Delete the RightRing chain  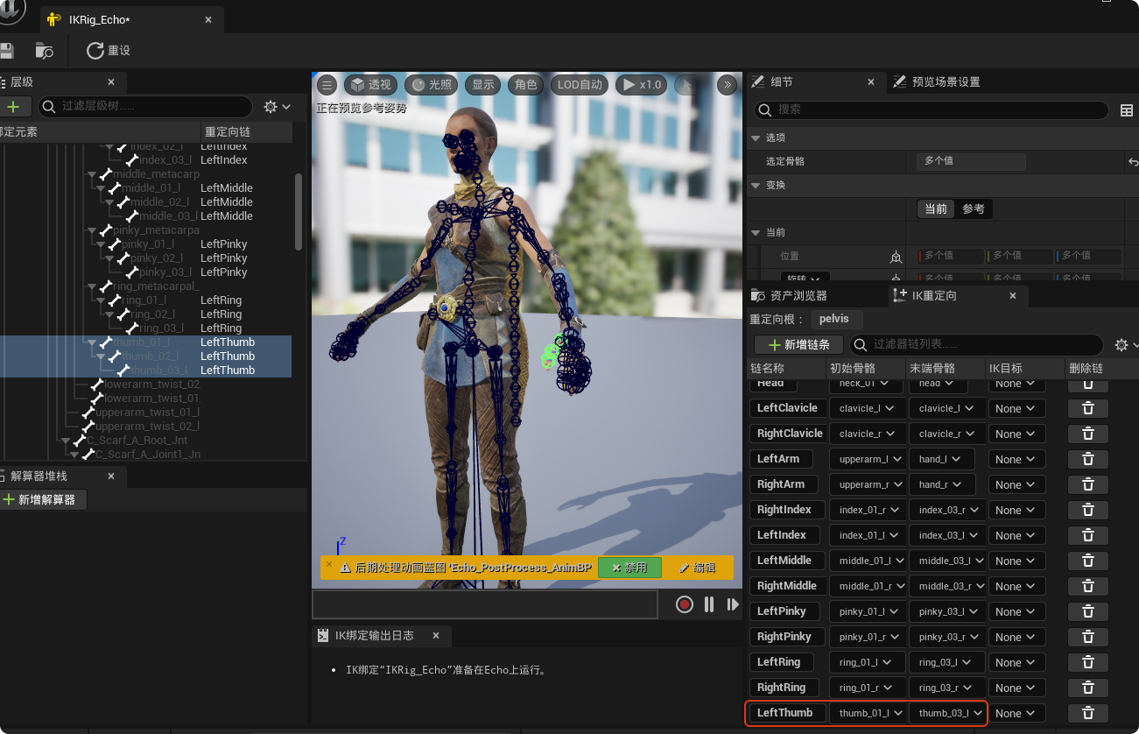tap(1088, 688)
